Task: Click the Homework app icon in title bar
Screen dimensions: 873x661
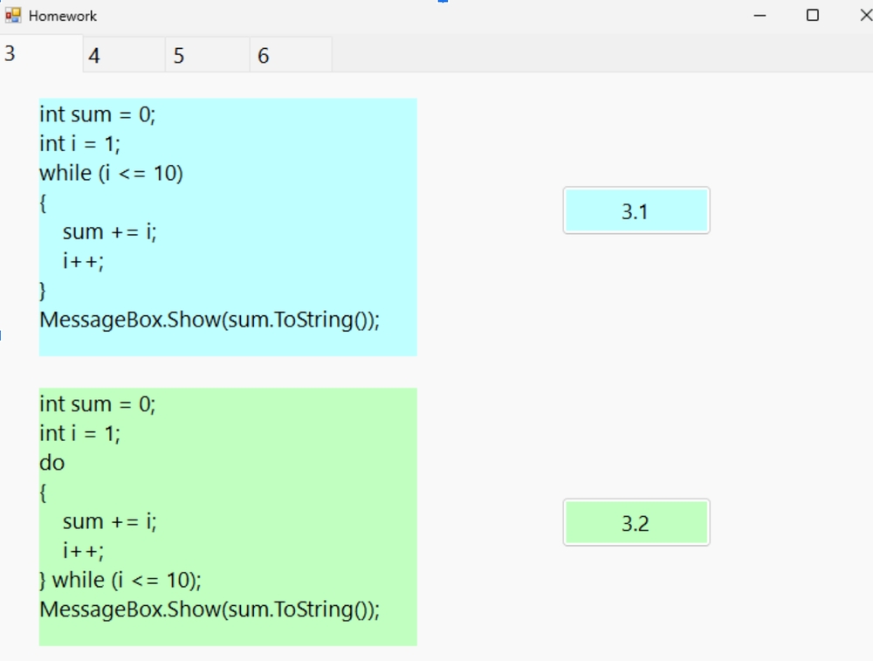Action: coord(13,15)
